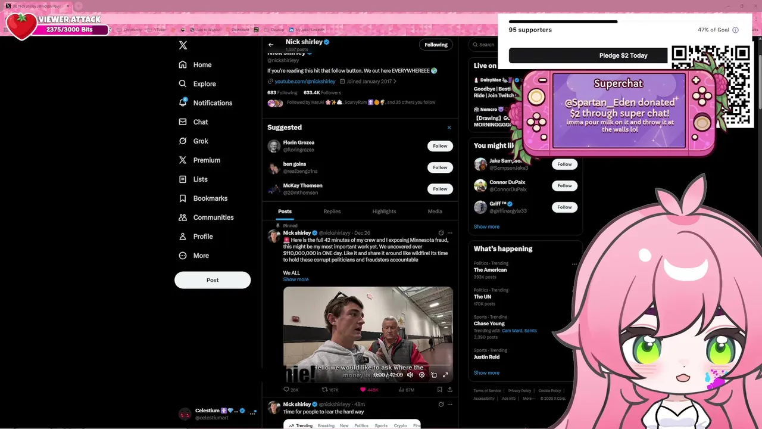The width and height of the screenshot is (762, 429).
Task: Toggle picture-in-picture on the video
Action: tap(433, 375)
